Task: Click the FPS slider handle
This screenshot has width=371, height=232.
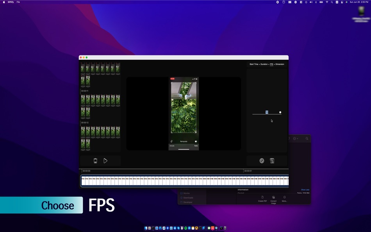Action: pyautogui.click(x=280, y=112)
